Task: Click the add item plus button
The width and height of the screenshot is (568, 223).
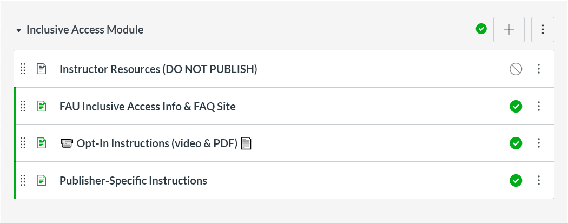Action: (x=508, y=30)
